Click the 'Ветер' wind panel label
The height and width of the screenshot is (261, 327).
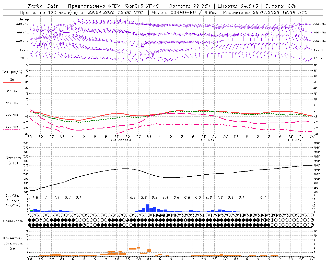[x=24, y=19]
